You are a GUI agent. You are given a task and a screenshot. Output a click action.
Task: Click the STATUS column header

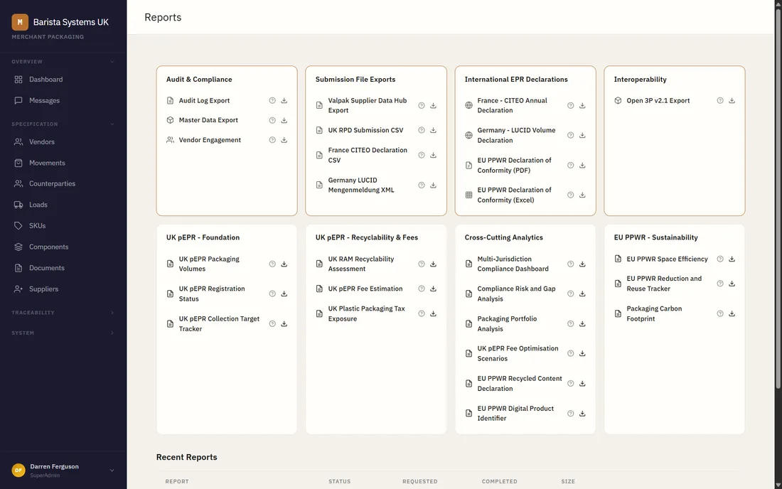click(339, 481)
